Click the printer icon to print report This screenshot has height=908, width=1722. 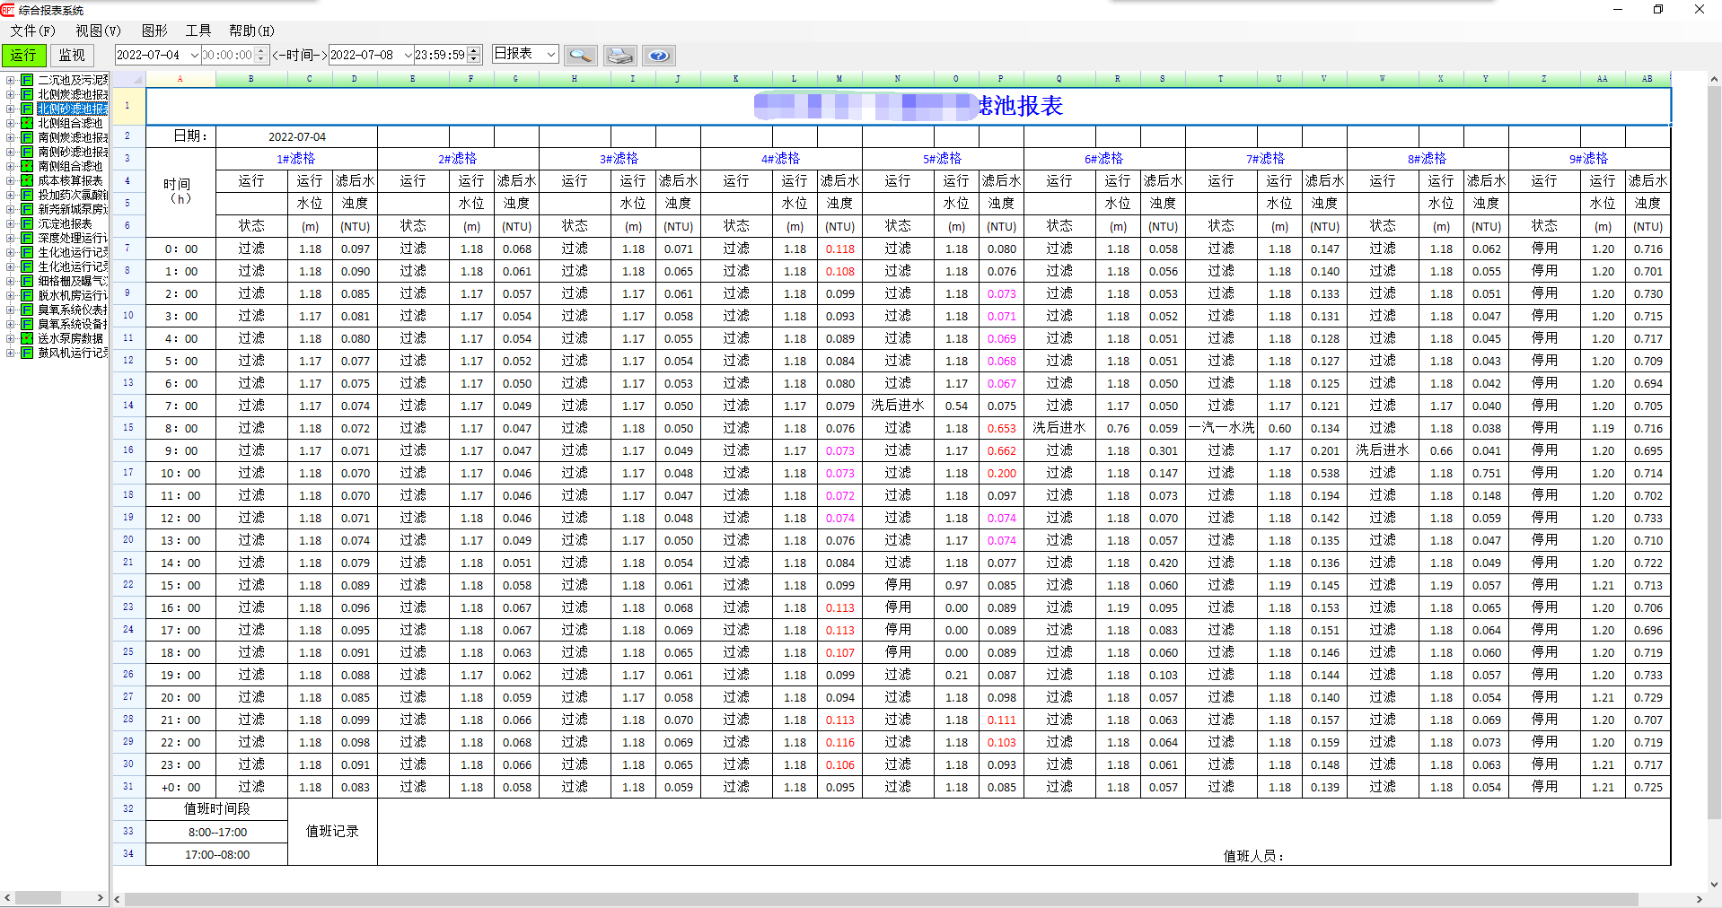(x=619, y=56)
